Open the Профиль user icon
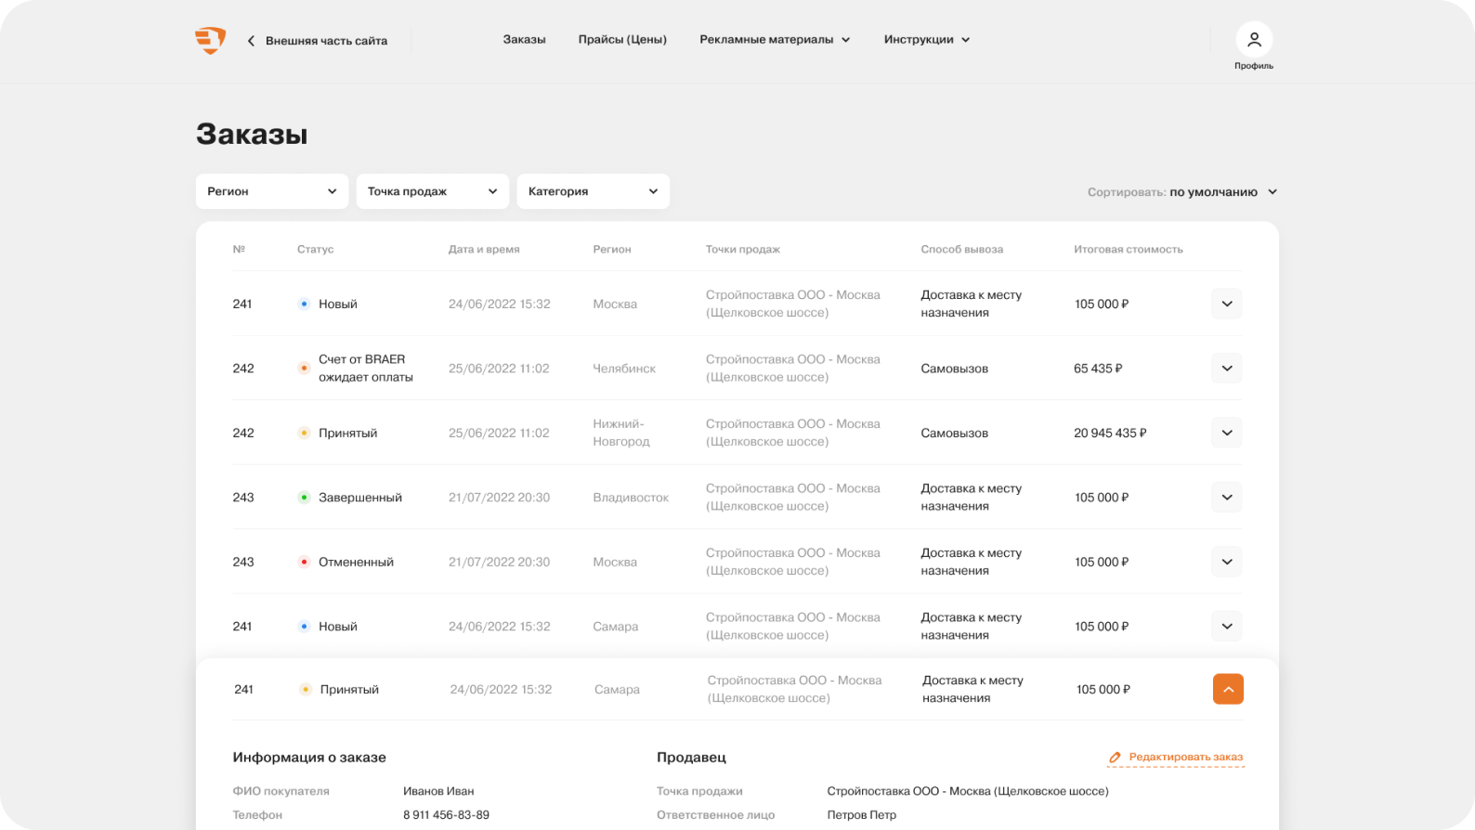 coord(1253,40)
